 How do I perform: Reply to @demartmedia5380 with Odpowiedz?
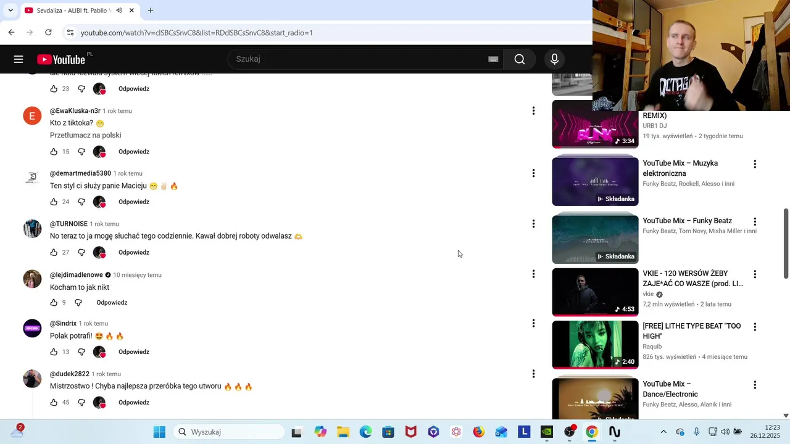(x=134, y=202)
